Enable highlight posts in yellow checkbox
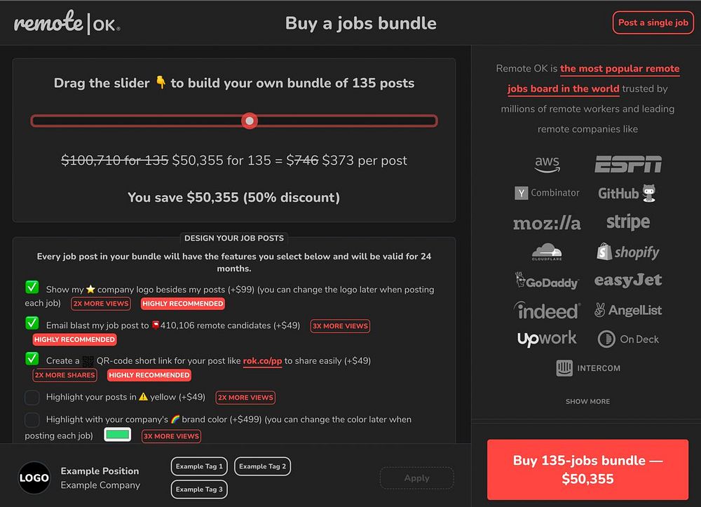Viewport: 701px width, 507px height. click(x=32, y=398)
